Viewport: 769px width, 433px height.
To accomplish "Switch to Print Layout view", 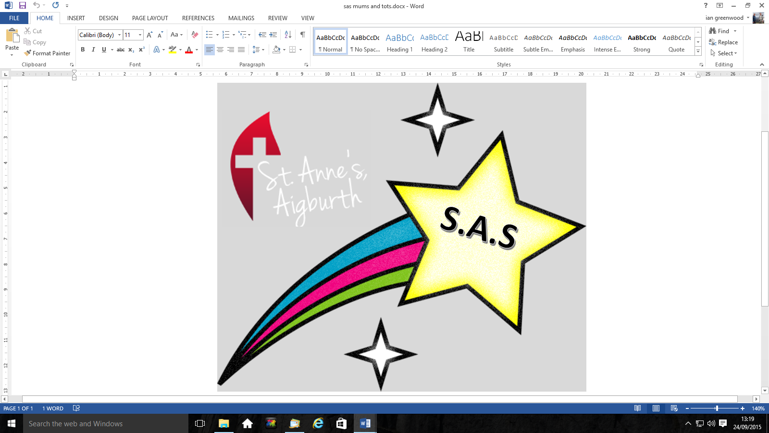I will (656, 408).
